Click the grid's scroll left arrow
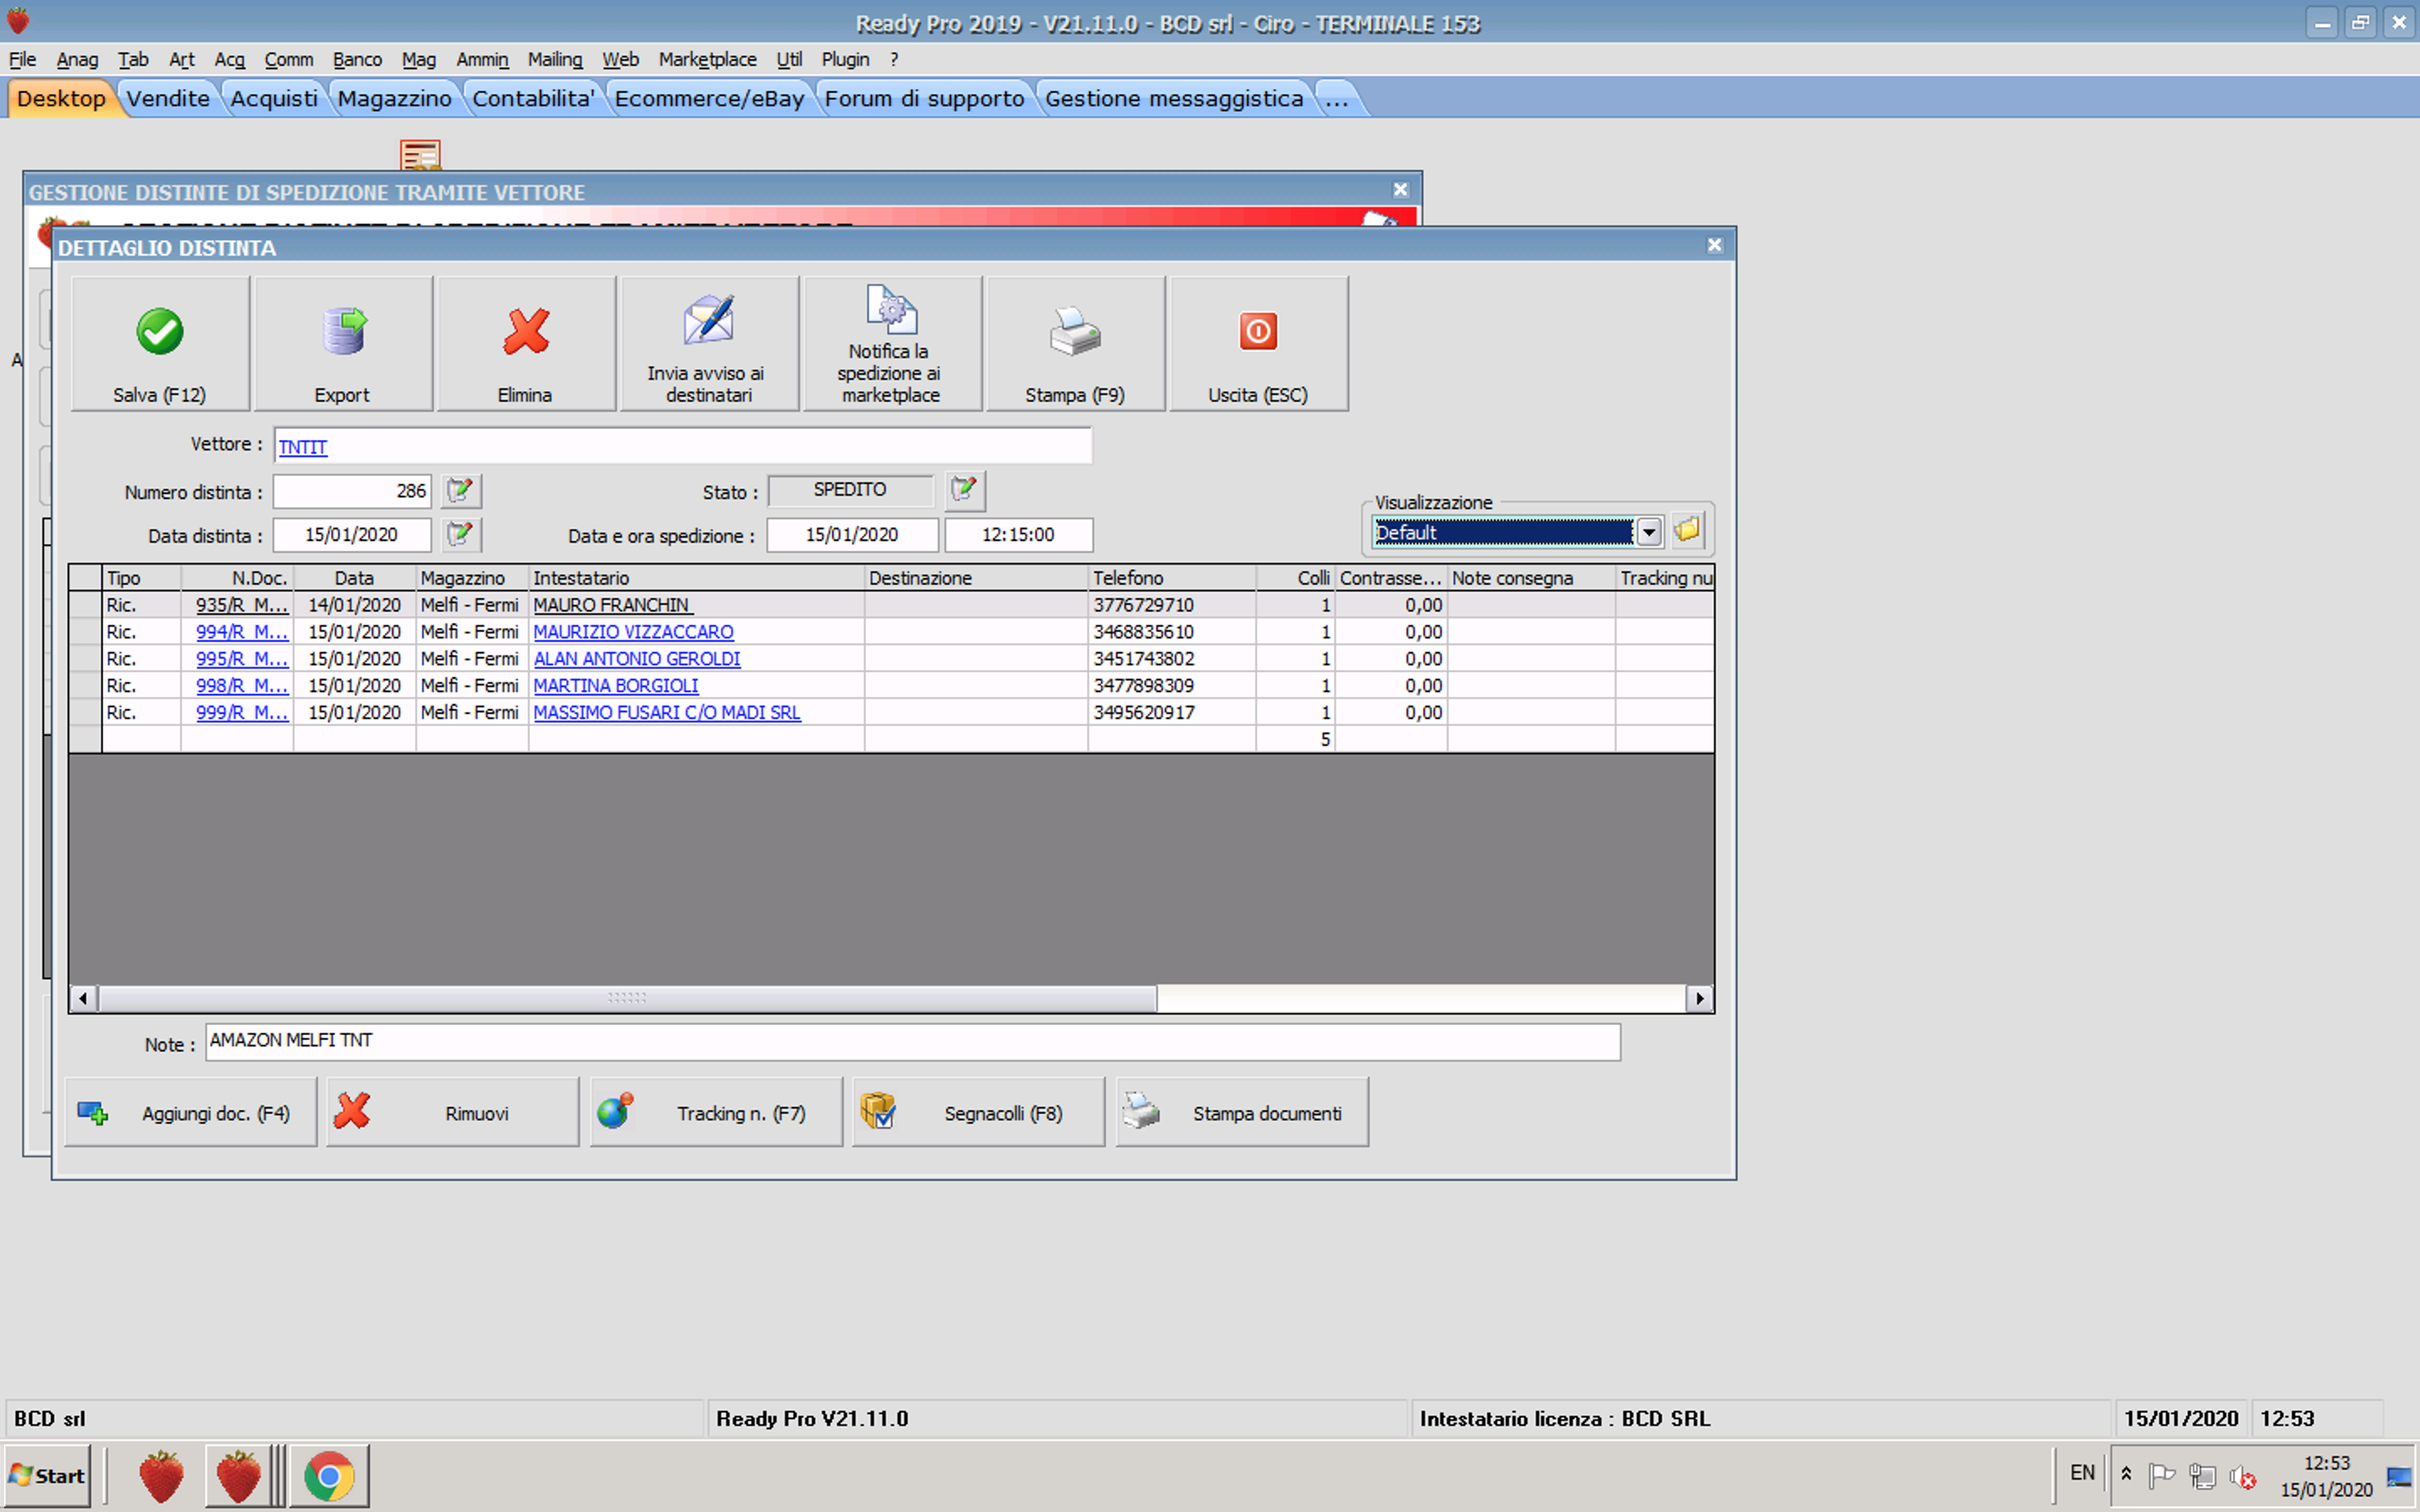 pos(83,998)
